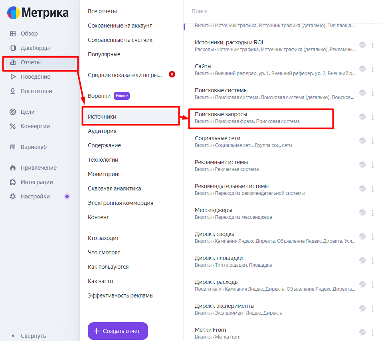Click the chart icon beside Рекламные системы
The width and height of the screenshot is (382, 341).
[362, 165]
